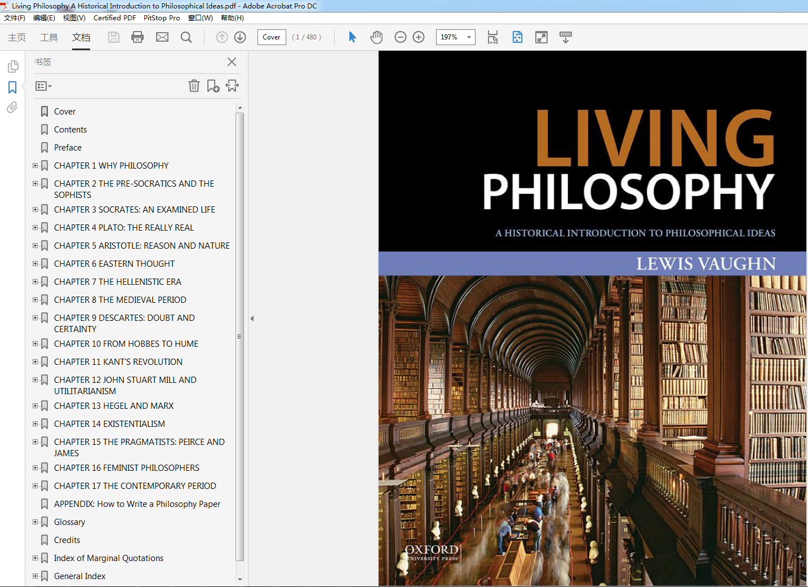Click the zoom out minus icon

pyautogui.click(x=401, y=37)
